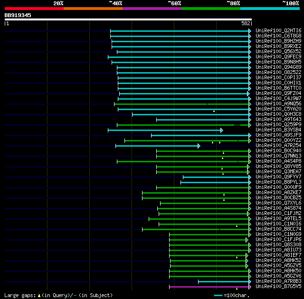Screen dimensions: 304x299
Task: Click the yellow gap marker under C5YA20 alignment
Action: tap(214, 111)
